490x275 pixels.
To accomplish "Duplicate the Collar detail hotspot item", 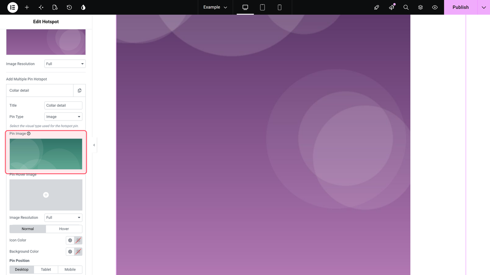I will pyautogui.click(x=80, y=90).
